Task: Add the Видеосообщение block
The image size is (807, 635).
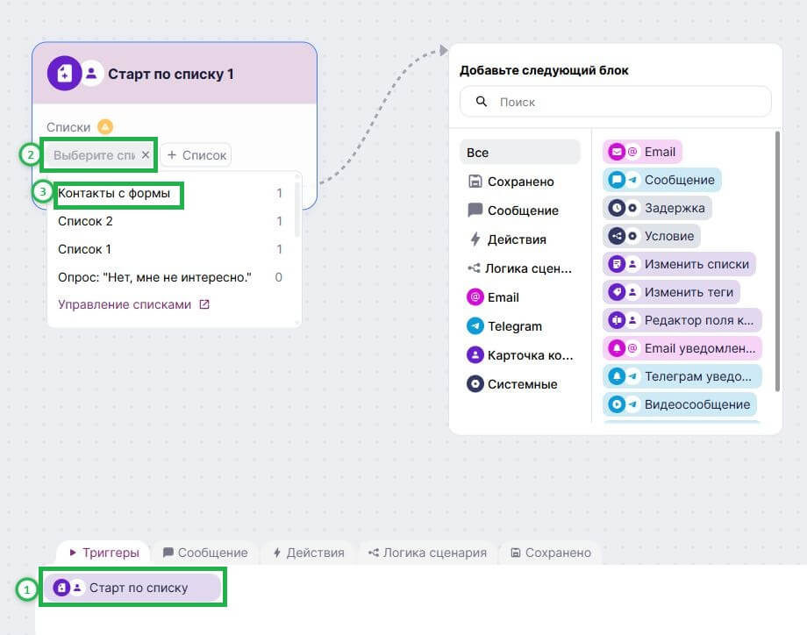Action: pos(680,404)
